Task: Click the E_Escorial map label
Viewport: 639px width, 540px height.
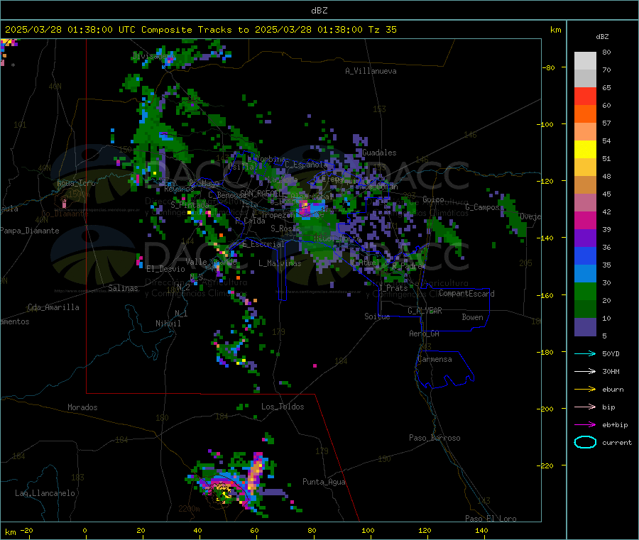Action: point(263,244)
